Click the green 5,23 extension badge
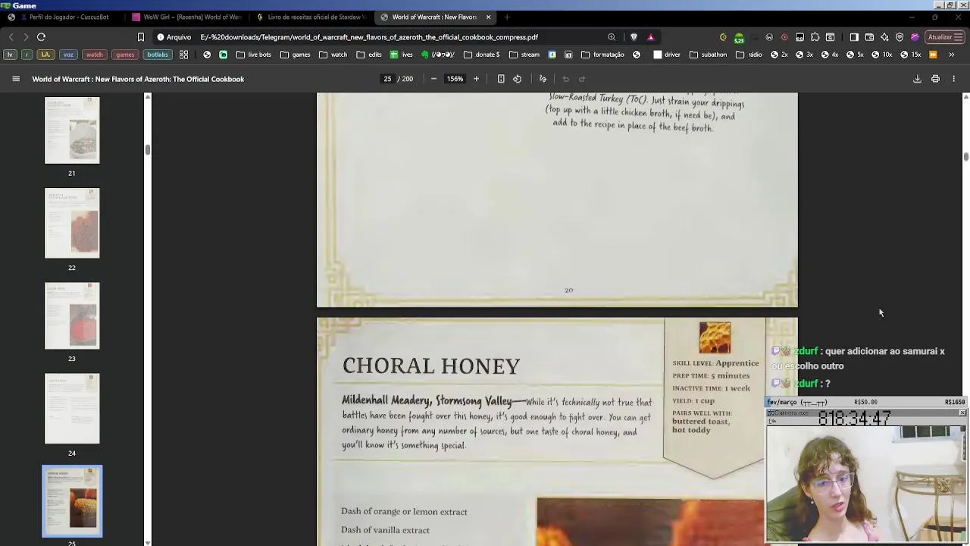970x546 pixels. point(739,37)
